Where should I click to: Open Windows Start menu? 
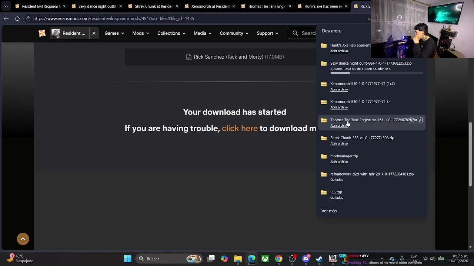click(x=127, y=259)
